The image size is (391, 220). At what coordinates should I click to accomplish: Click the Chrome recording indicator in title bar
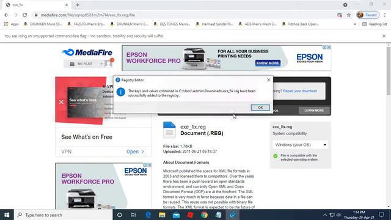coord(345,5)
